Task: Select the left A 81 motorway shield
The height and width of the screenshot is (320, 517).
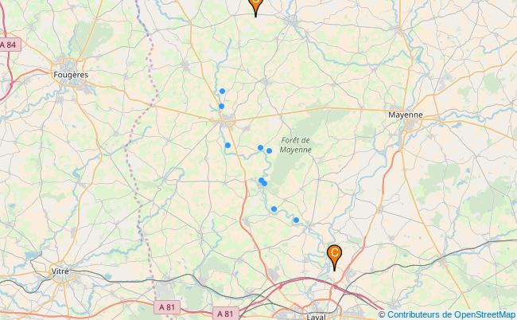Action: [x=167, y=307]
